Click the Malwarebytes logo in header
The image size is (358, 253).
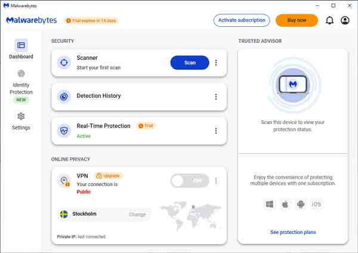[32, 20]
